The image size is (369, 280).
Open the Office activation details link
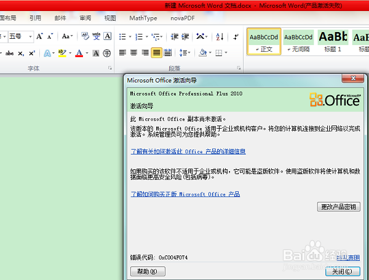click(x=188, y=151)
